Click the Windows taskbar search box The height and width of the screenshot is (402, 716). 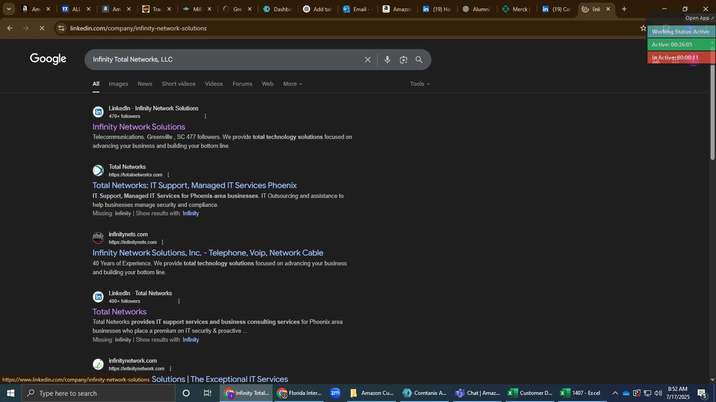tap(98, 393)
